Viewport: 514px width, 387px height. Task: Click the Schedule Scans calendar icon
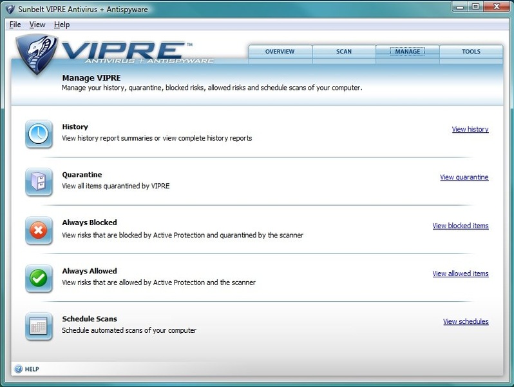(x=39, y=326)
